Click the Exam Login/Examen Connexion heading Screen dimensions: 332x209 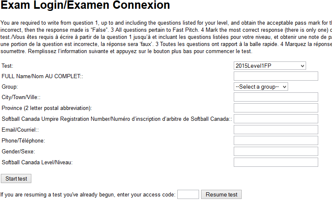[x=85, y=5]
